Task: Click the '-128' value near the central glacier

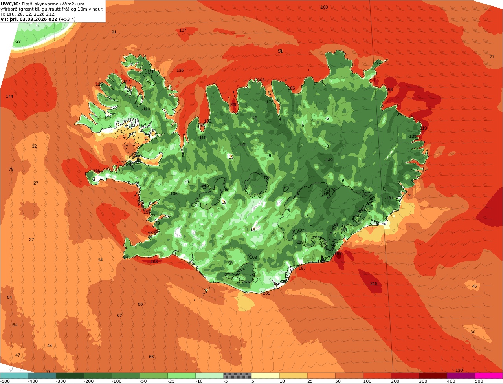Action: (267, 178)
